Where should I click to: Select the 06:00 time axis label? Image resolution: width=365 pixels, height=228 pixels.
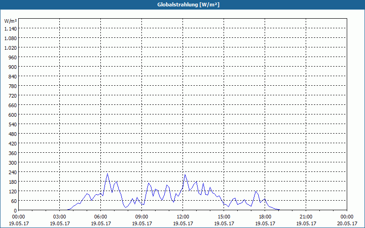100,217
